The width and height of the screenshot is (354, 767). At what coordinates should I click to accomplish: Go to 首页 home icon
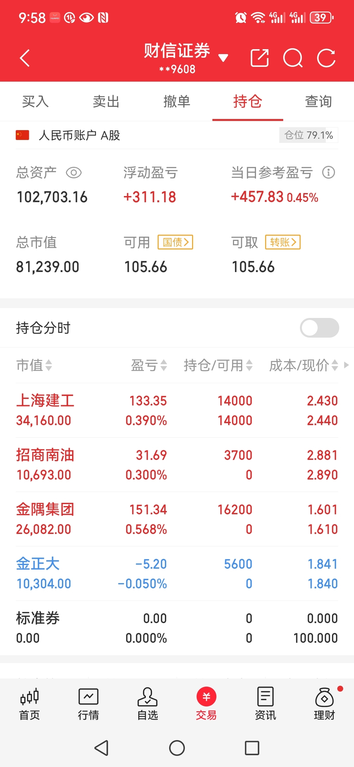29,704
